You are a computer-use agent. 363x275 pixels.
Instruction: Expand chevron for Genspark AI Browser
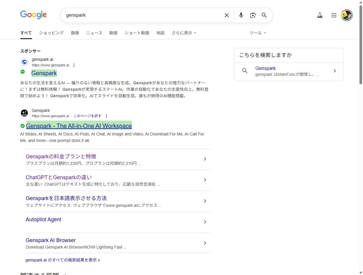point(205,243)
